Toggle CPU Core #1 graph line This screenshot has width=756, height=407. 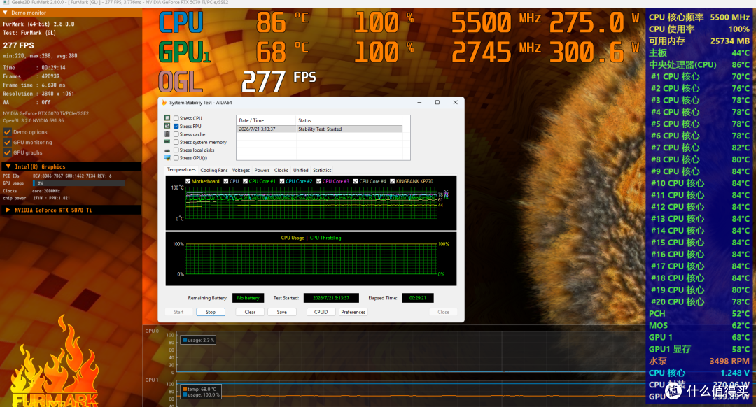[x=246, y=181]
